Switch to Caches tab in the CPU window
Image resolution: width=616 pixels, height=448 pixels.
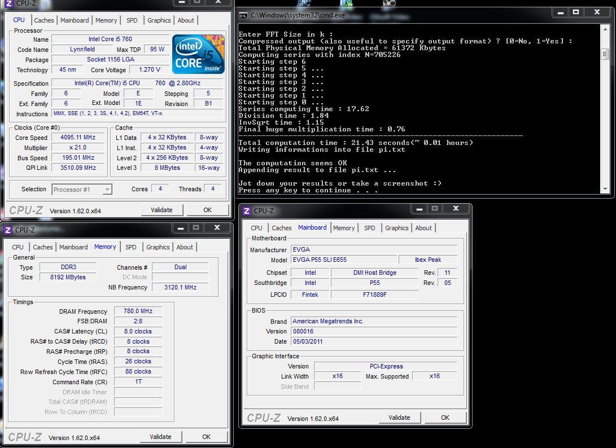(x=43, y=20)
